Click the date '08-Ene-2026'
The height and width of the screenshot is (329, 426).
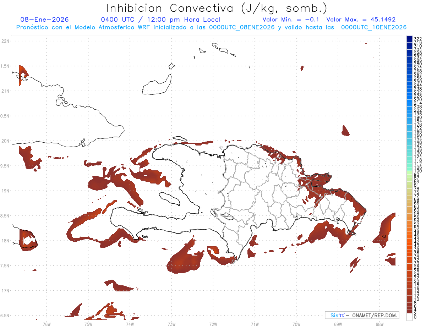tap(45, 20)
